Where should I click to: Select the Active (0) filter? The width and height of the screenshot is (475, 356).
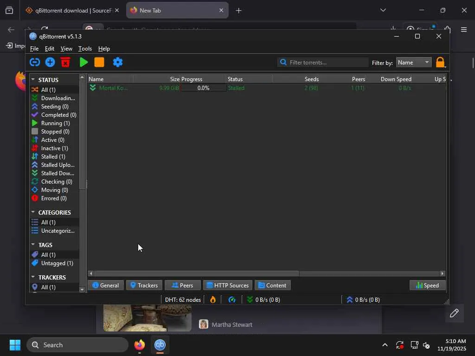point(55,140)
